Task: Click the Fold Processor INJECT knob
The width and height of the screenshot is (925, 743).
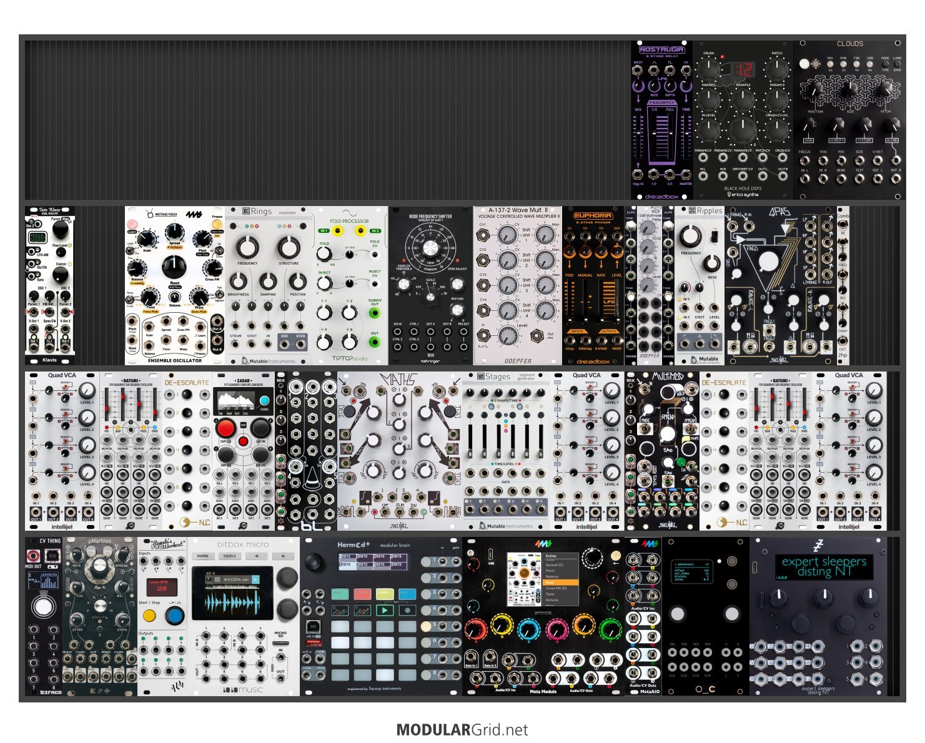Action: (x=324, y=283)
